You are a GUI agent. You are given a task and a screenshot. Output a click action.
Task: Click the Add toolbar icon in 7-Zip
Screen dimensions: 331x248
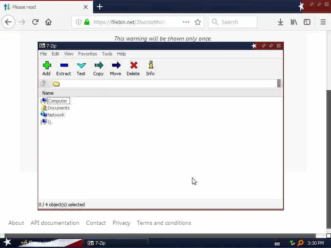click(47, 68)
